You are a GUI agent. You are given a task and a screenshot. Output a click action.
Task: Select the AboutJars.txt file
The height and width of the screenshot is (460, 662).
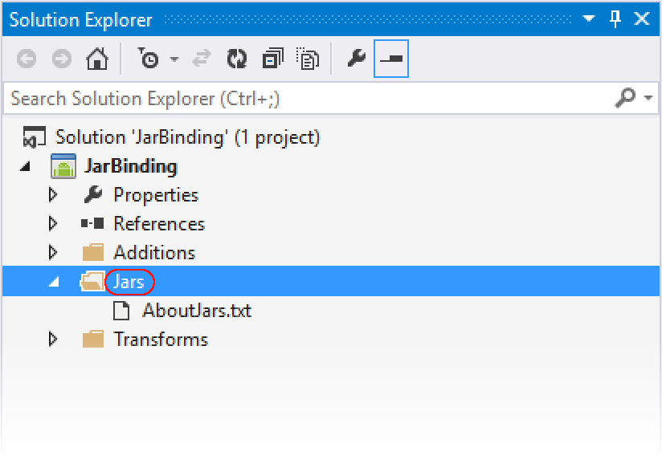tap(197, 311)
